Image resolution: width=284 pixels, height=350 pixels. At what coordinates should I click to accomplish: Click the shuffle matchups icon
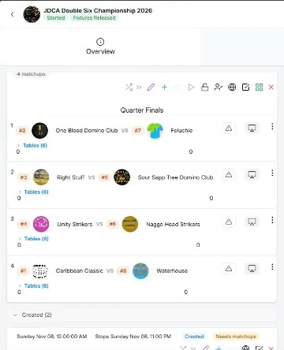click(129, 87)
